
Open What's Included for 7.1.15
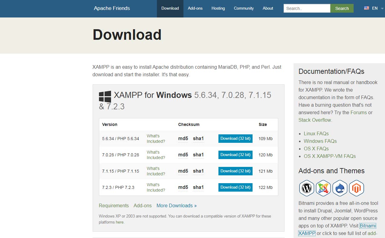click(156, 171)
